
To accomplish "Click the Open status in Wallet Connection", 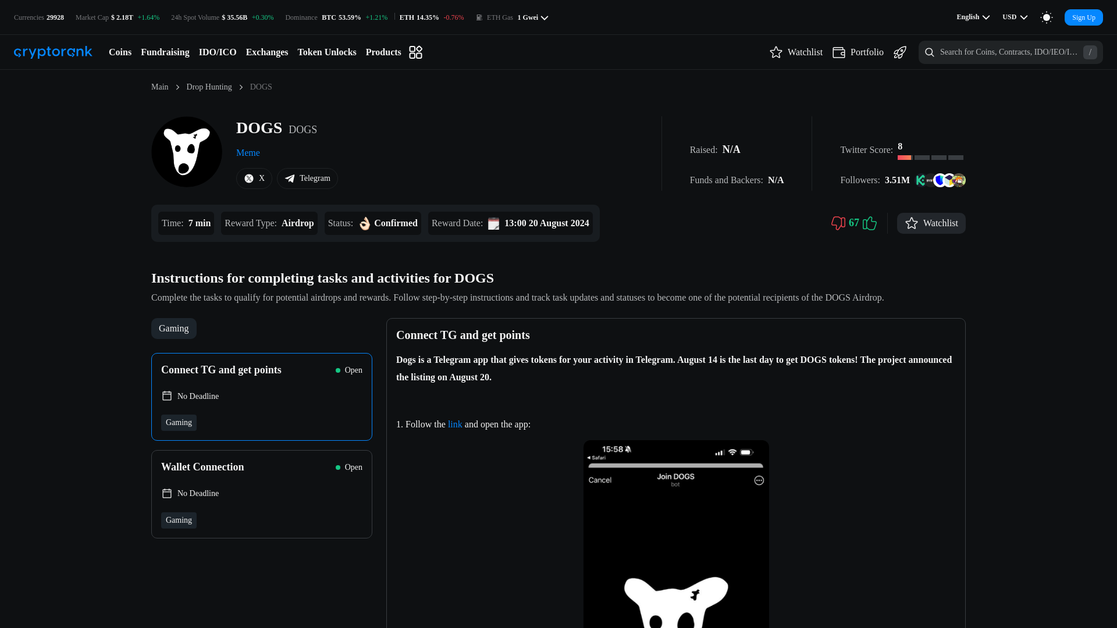I will (x=349, y=468).
